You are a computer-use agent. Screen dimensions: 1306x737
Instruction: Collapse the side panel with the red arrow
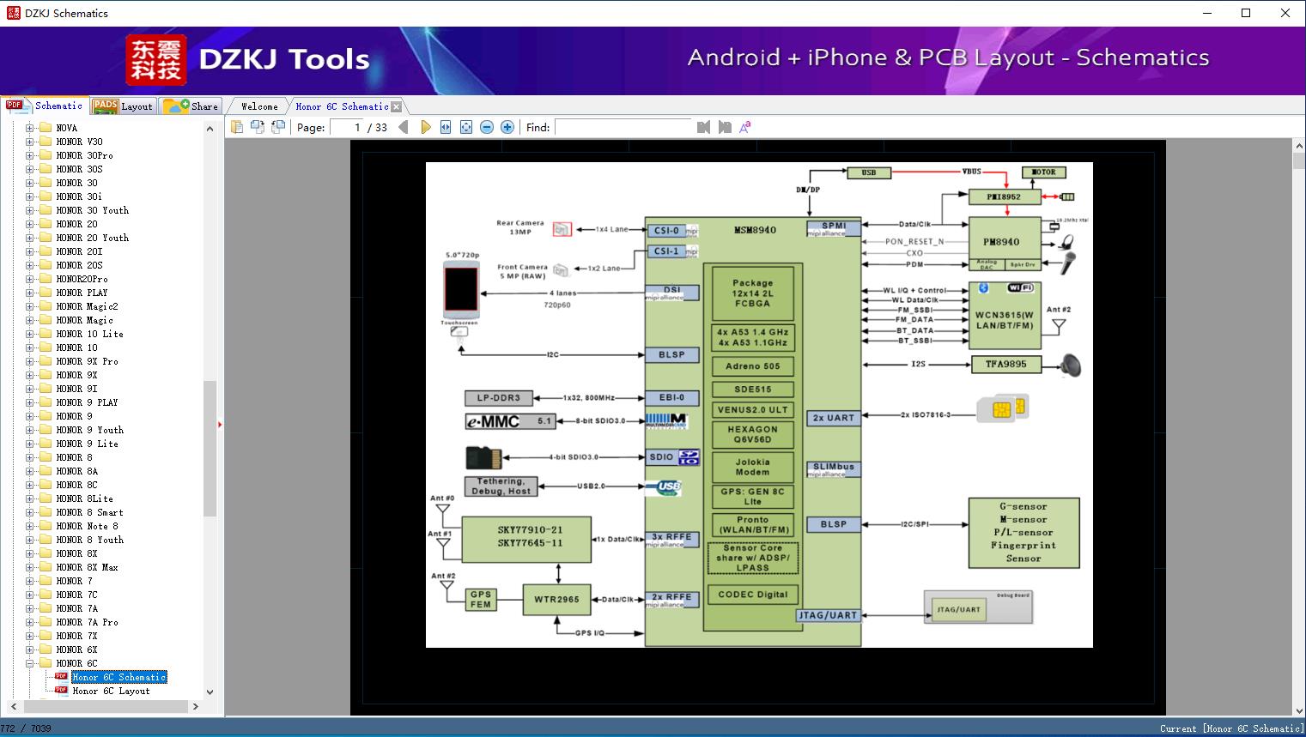tap(220, 424)
